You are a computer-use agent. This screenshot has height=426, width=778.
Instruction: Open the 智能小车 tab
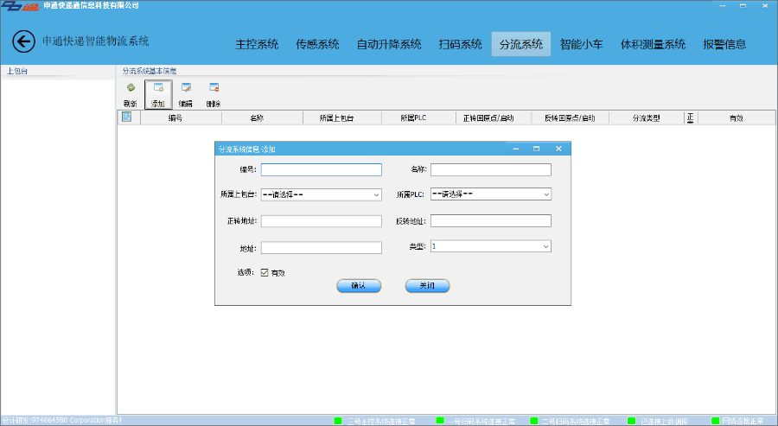582,44
